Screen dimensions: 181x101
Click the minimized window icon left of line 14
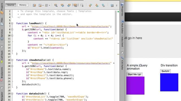pos(2,47)
